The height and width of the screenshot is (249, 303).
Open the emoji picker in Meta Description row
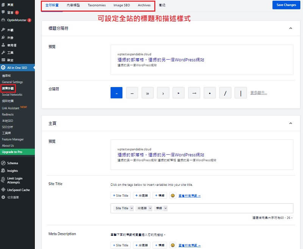(173, 245)
